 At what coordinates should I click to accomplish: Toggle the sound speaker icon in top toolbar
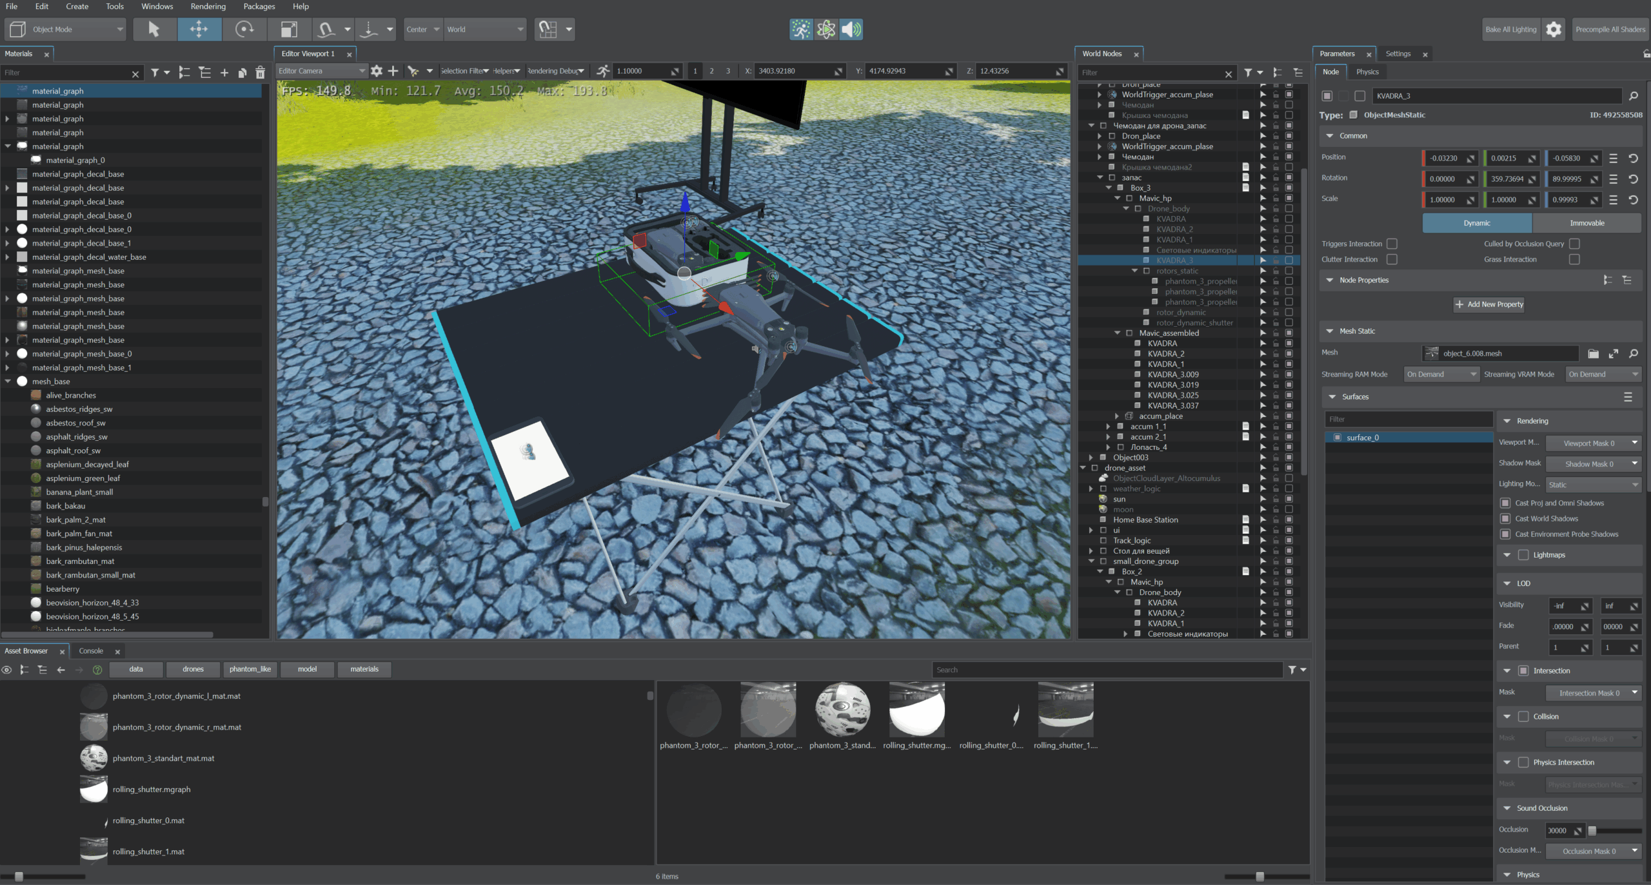[x=851, y=29]
